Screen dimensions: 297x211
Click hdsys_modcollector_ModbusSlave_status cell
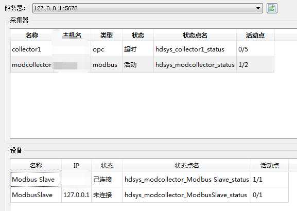(x=187, y=195)
